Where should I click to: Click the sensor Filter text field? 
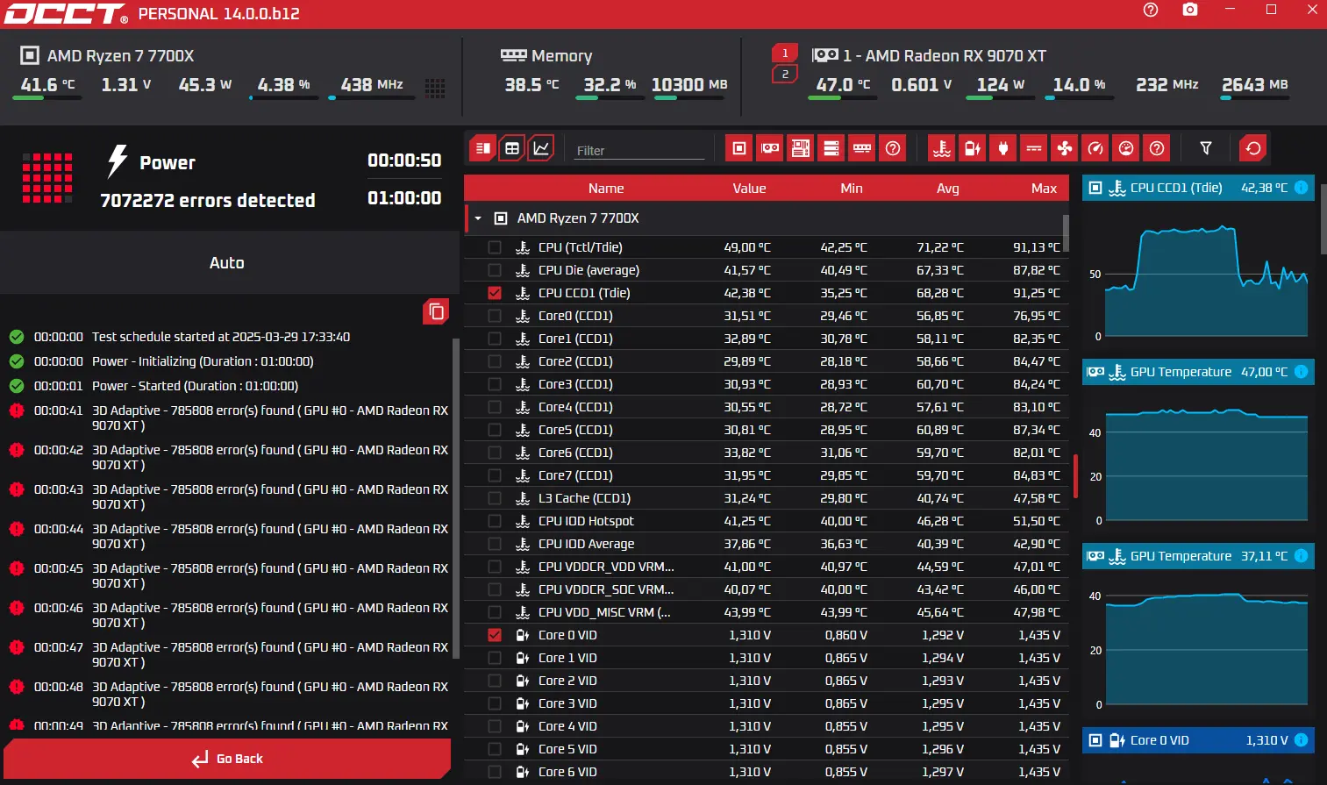[639, 150]
